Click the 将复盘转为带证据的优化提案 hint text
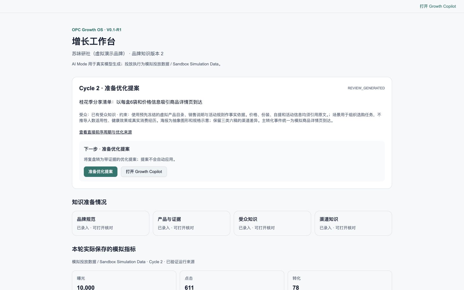The image size is (464, 290). [130, 159]
